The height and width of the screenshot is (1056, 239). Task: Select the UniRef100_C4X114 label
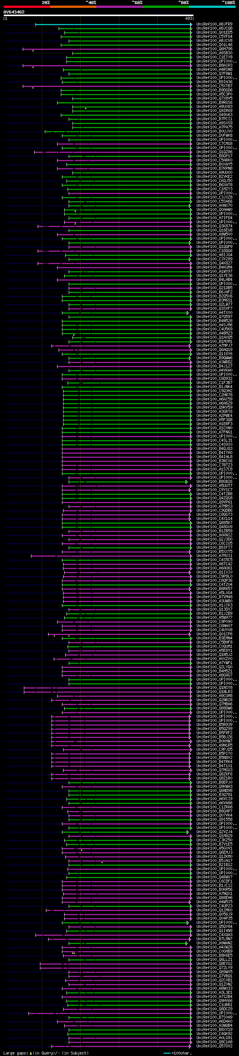coord(214,518)
